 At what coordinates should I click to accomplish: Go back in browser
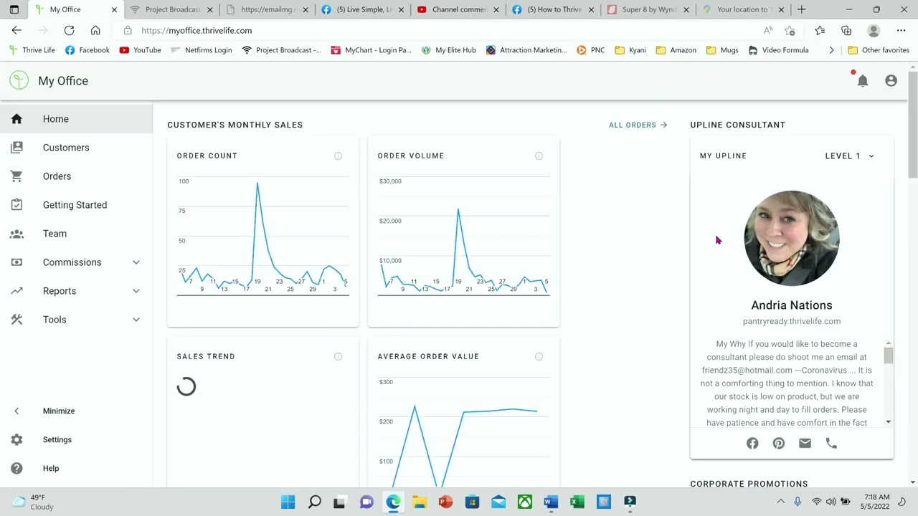click(x=16, y=31)
